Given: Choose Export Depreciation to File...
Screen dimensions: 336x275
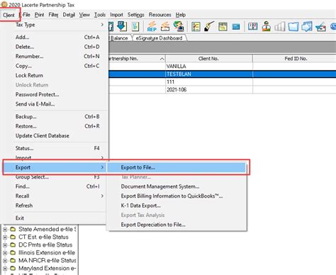Looking at the screenshot, I should coord(177,225).
